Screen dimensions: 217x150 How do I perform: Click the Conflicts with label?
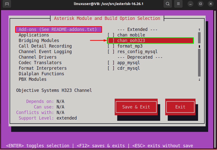click(35, 113)
